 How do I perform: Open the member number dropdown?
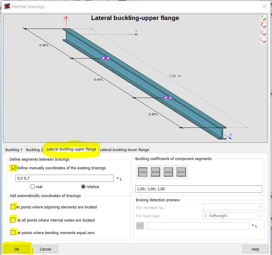coord(259,207)
